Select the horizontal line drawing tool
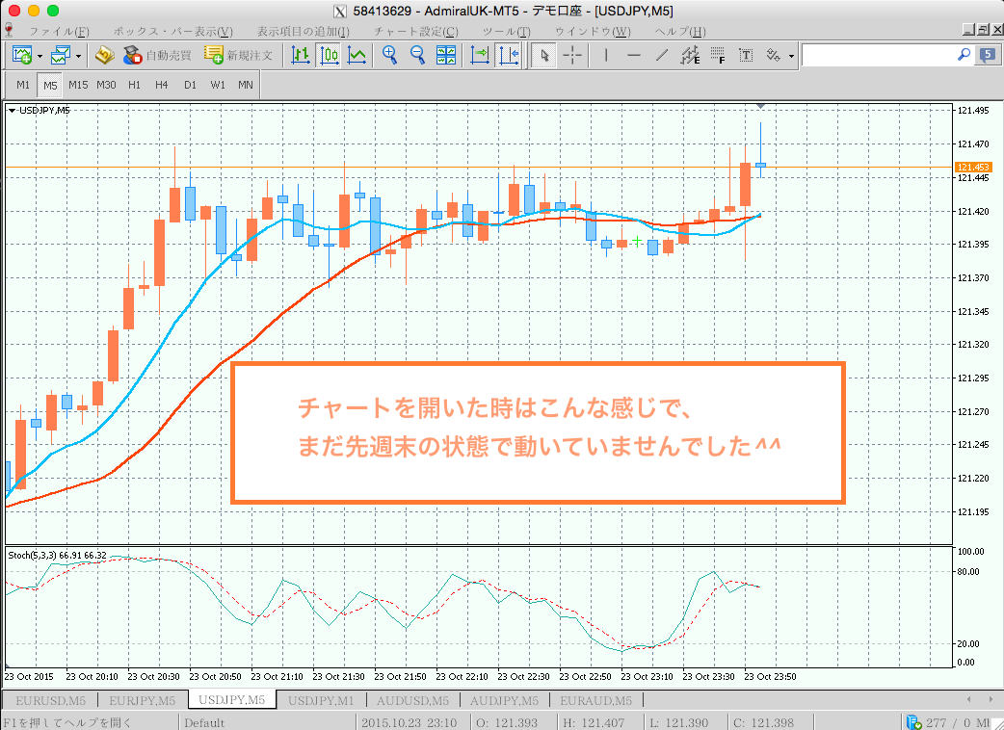 point(633,55)
